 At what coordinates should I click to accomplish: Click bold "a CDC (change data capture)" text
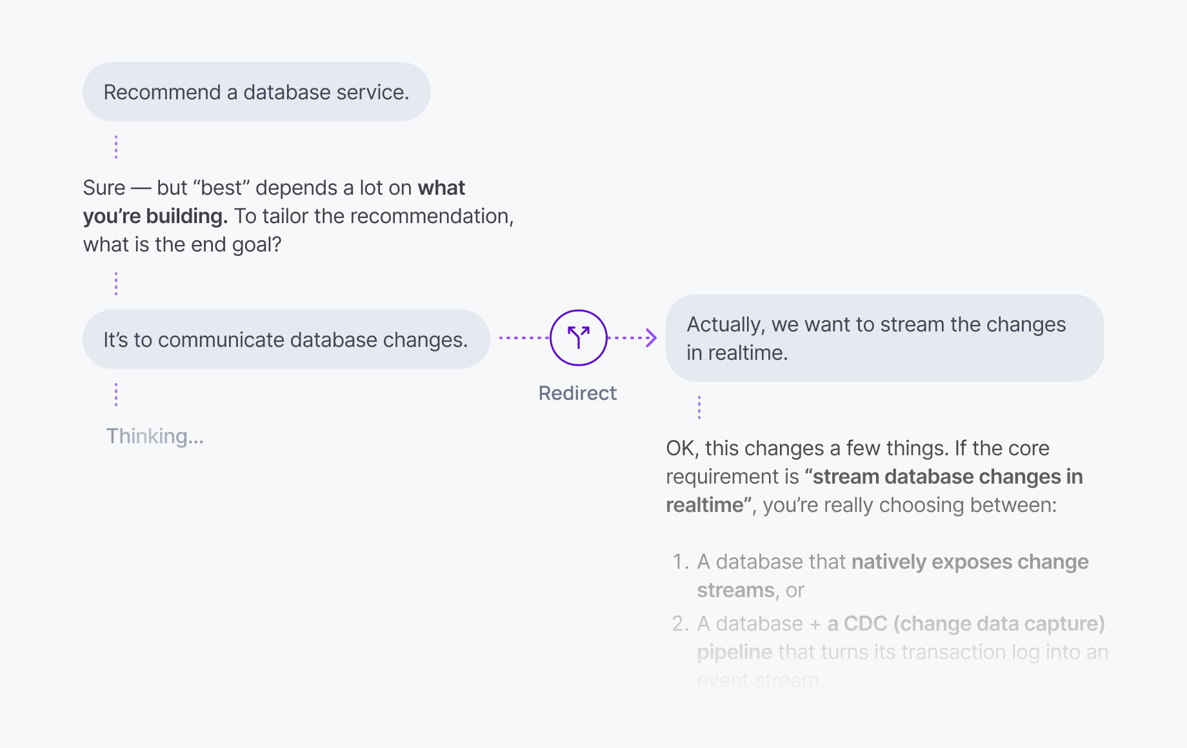pos(966,624)
